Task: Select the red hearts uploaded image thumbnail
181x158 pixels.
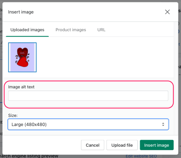Action: pyautogui.click(x=22, y=57)
